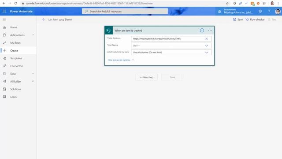Click the Data database icon
The width and height of the screenshot is (282, 159).
pos(4,74)
